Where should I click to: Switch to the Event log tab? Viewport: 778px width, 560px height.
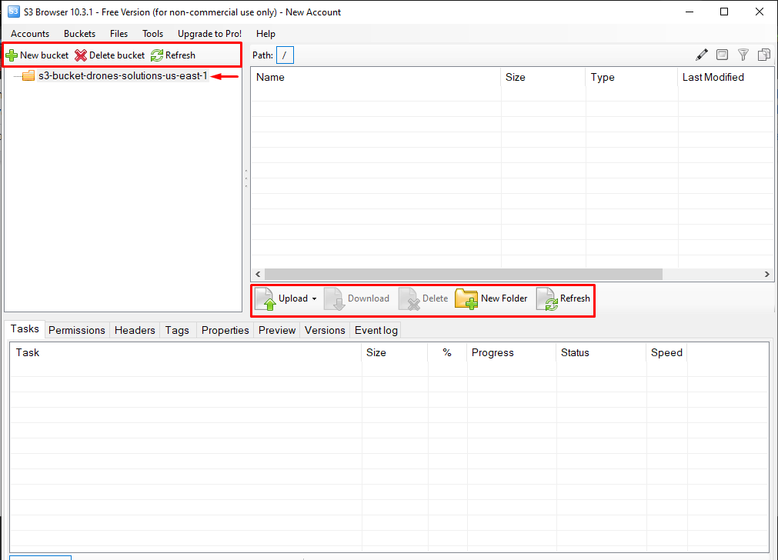tap(376, 330)
